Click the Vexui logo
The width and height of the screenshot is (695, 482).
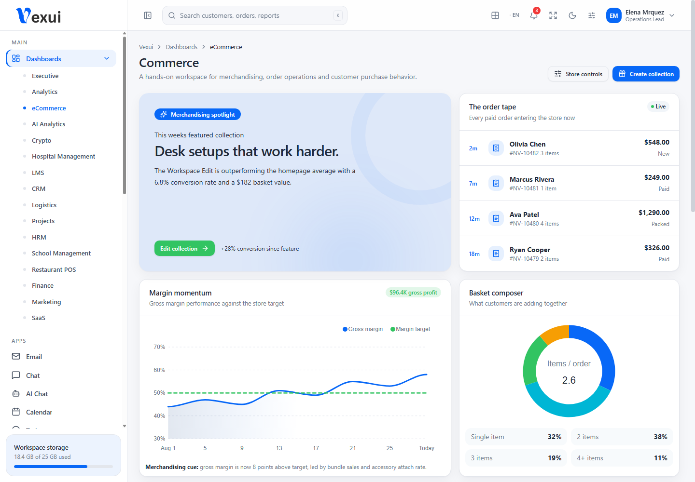coord(39,15)
